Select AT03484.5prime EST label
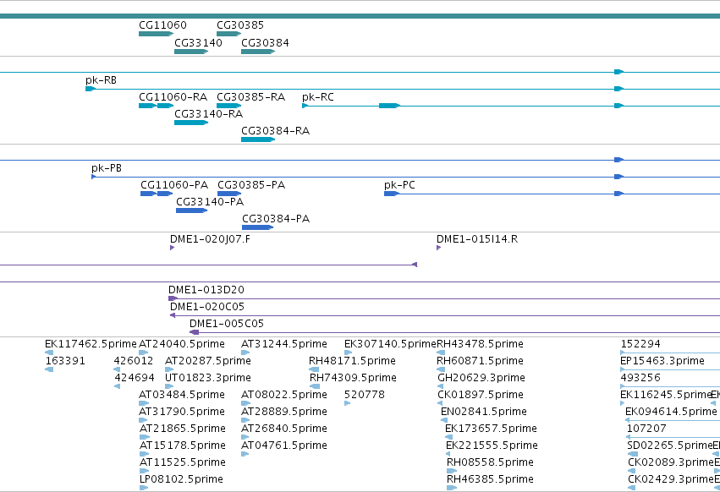720x492 pixels. click(182, 395)
